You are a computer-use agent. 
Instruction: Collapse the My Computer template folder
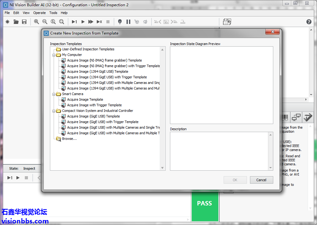click(x=54, y=55)
